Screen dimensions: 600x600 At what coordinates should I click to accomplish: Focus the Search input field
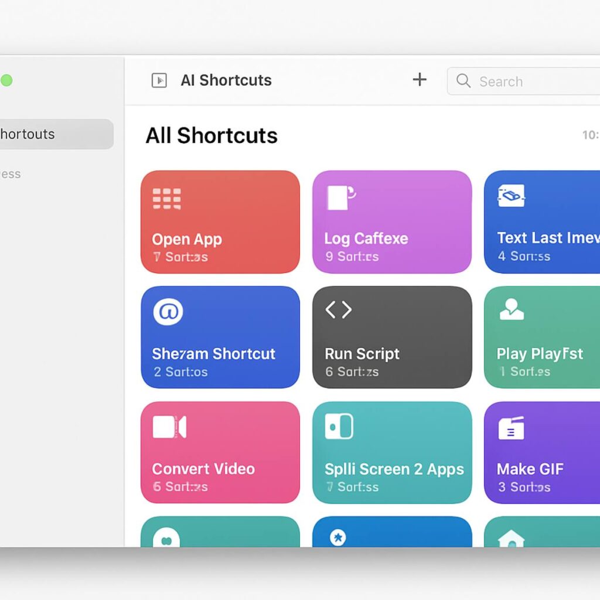[x=523, y=81]
